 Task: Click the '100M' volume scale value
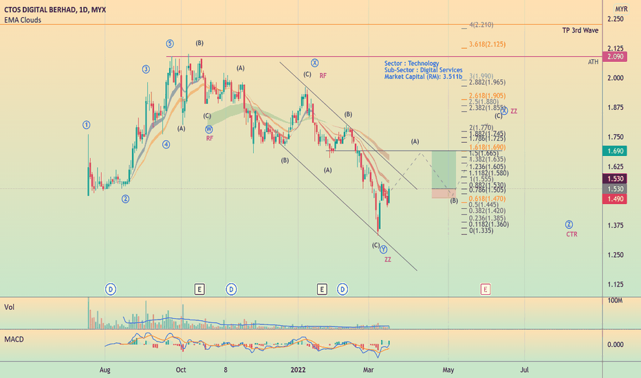[x=615, y=301]
